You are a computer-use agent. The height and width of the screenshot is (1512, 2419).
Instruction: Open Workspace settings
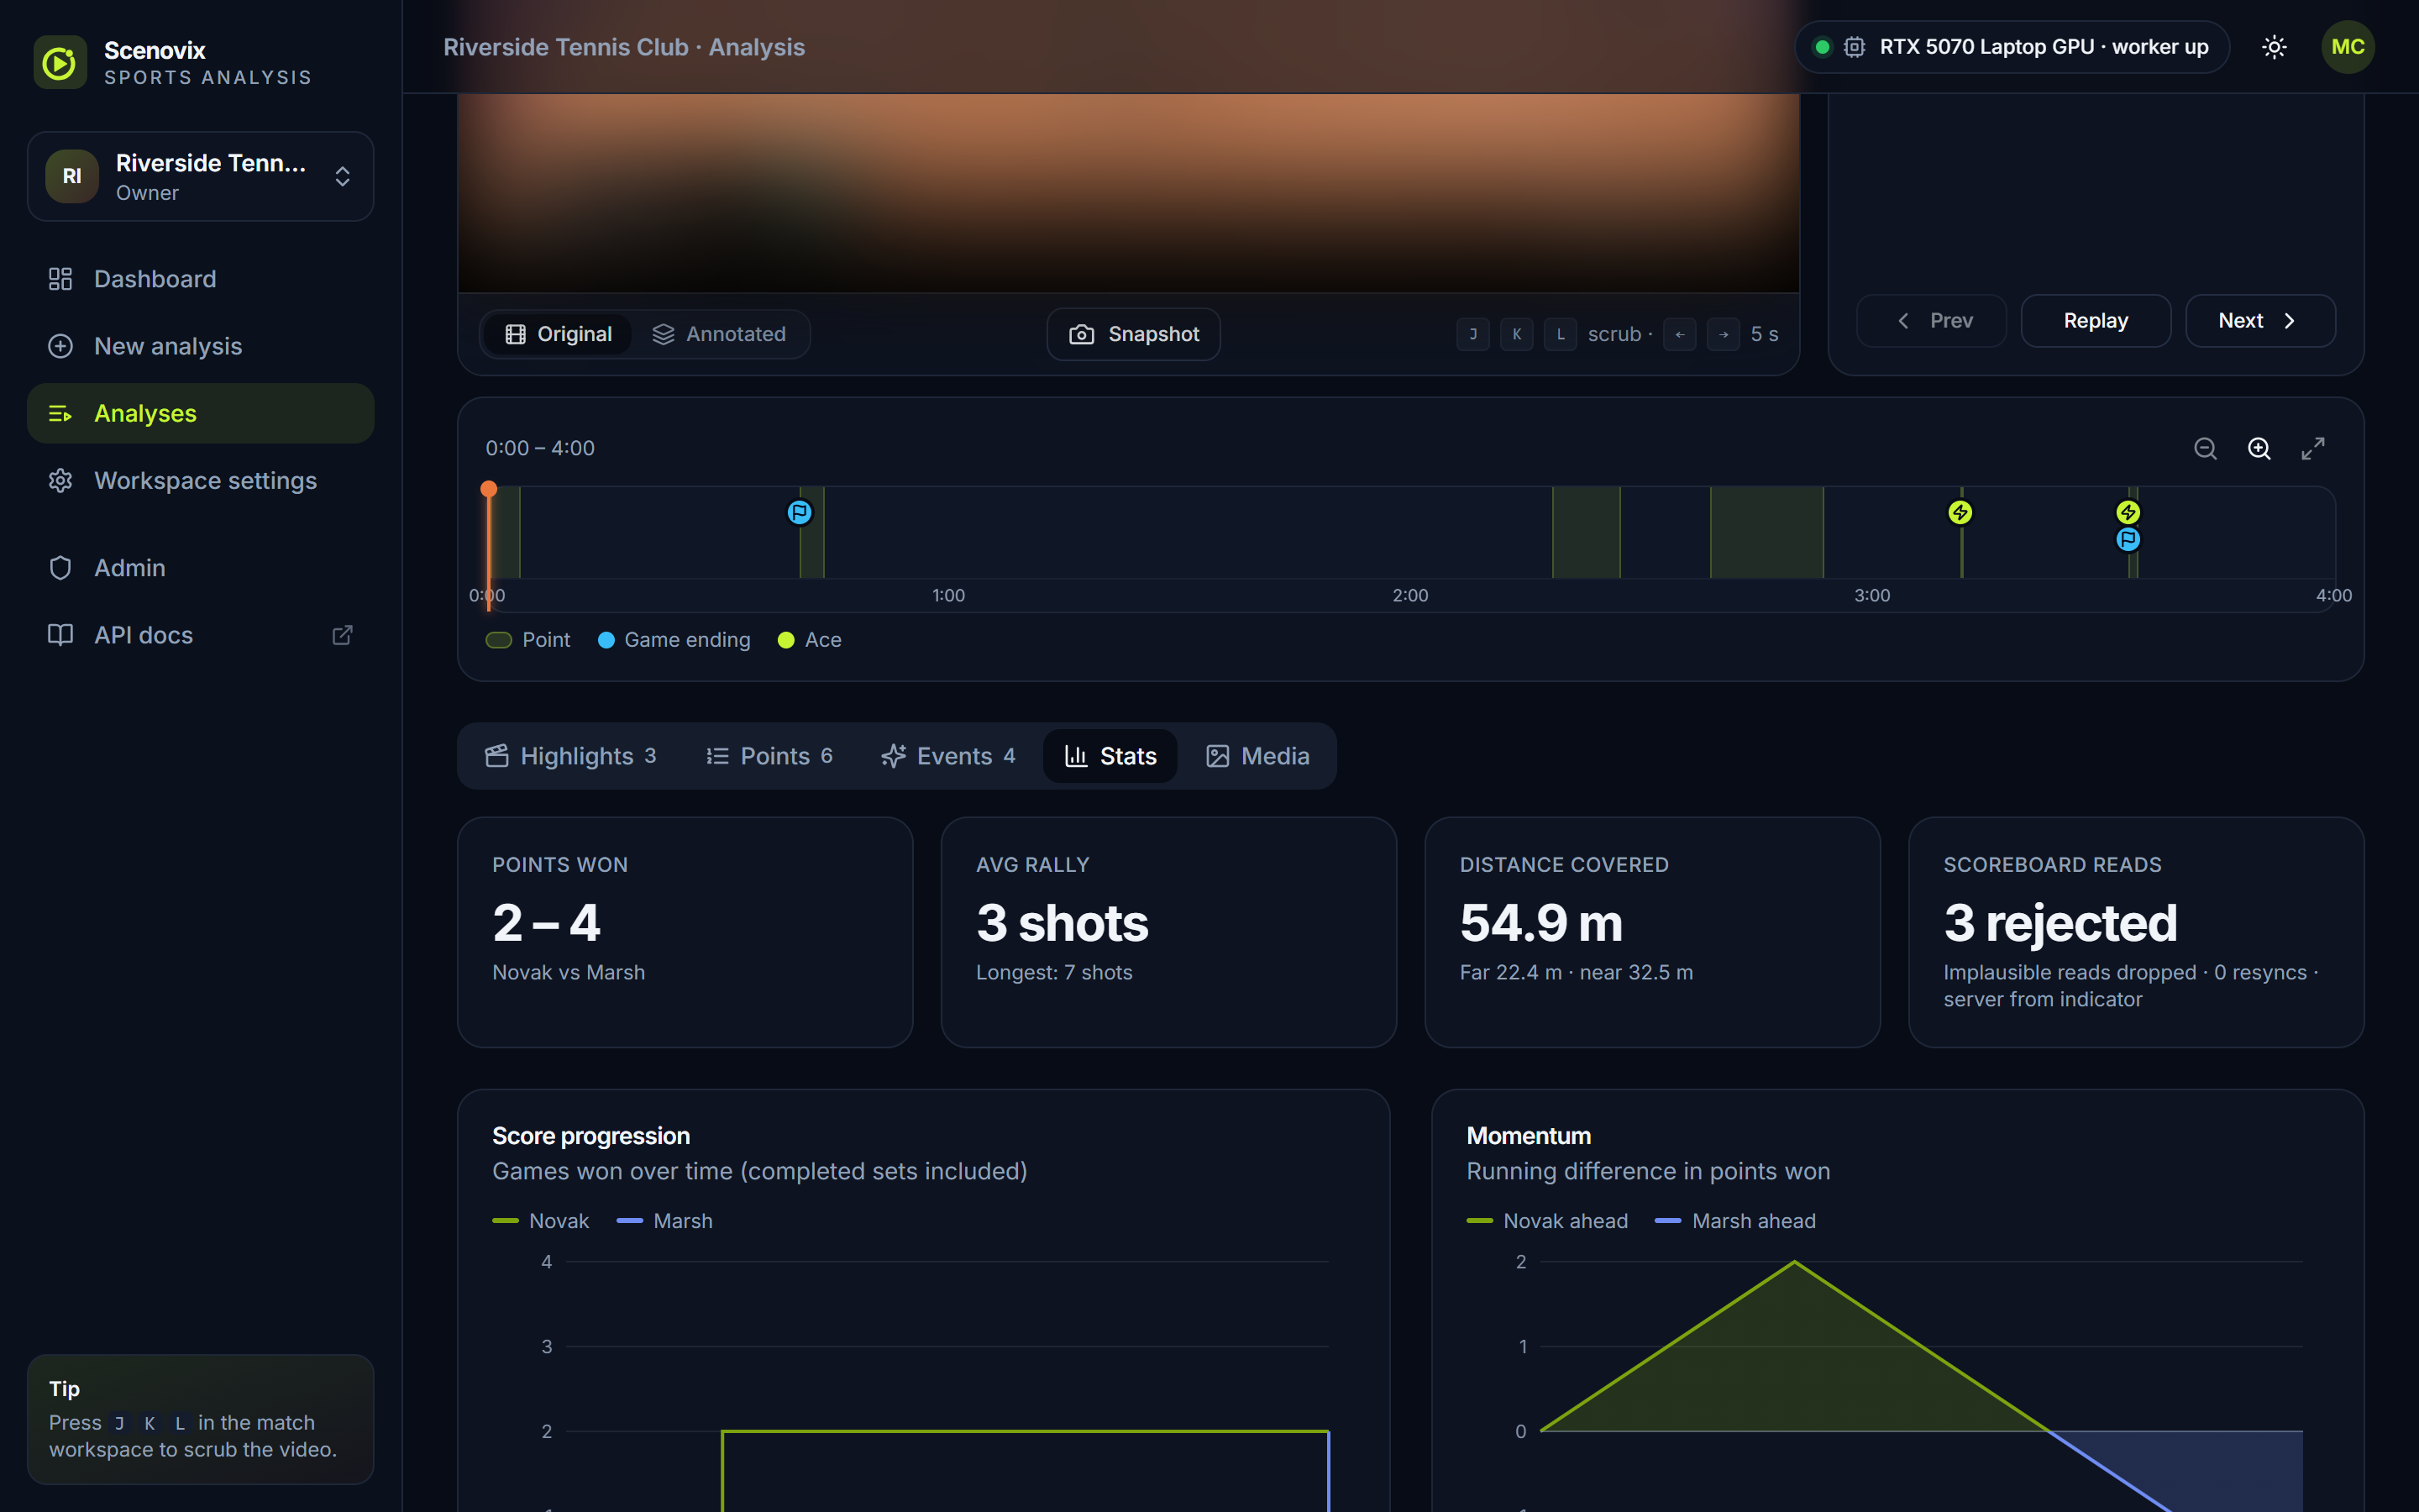[x=201, y=480]
